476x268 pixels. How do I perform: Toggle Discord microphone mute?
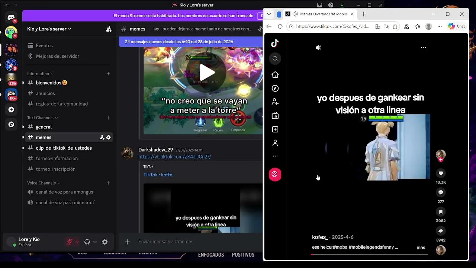point(70,242)
